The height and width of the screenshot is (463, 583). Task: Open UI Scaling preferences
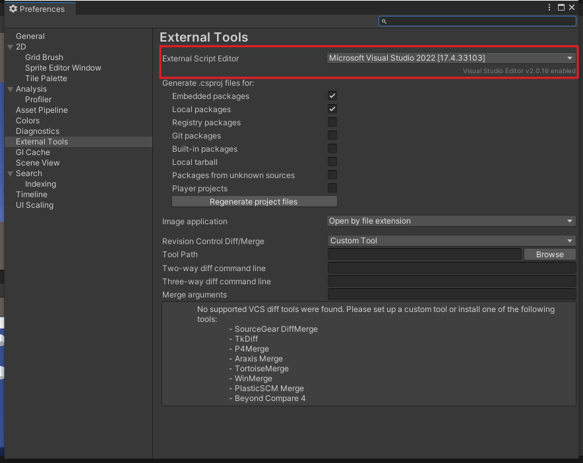(34, 205)
